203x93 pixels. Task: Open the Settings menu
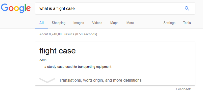pos(169,23)
